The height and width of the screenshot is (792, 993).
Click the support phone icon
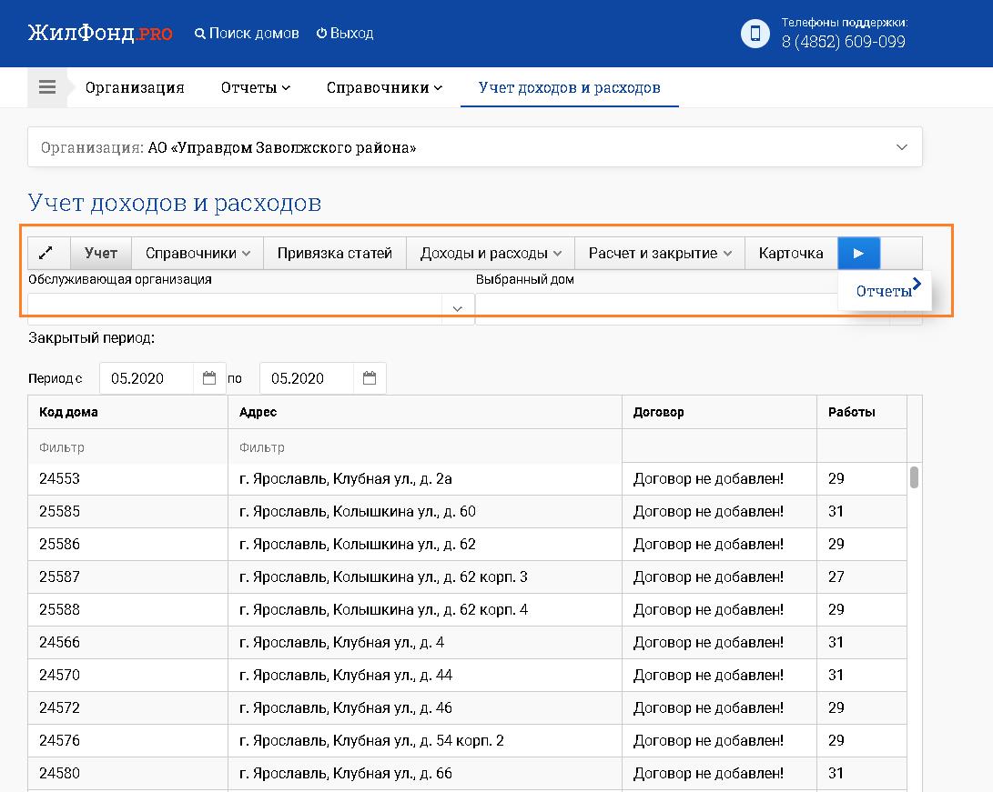coord(755,34)
